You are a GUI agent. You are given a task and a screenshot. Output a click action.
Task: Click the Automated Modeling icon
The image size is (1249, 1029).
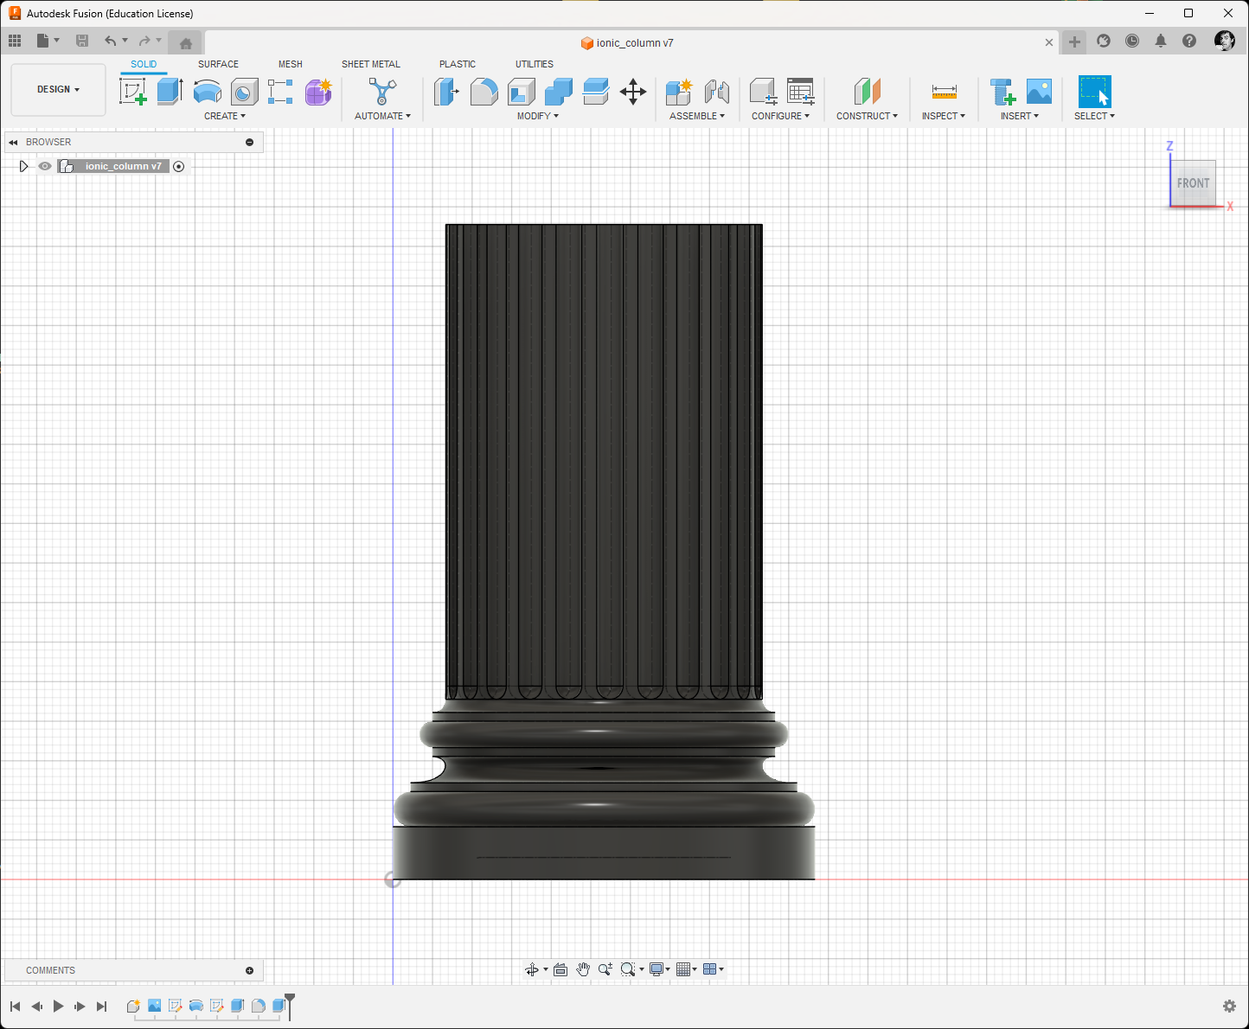click(382, 92)
